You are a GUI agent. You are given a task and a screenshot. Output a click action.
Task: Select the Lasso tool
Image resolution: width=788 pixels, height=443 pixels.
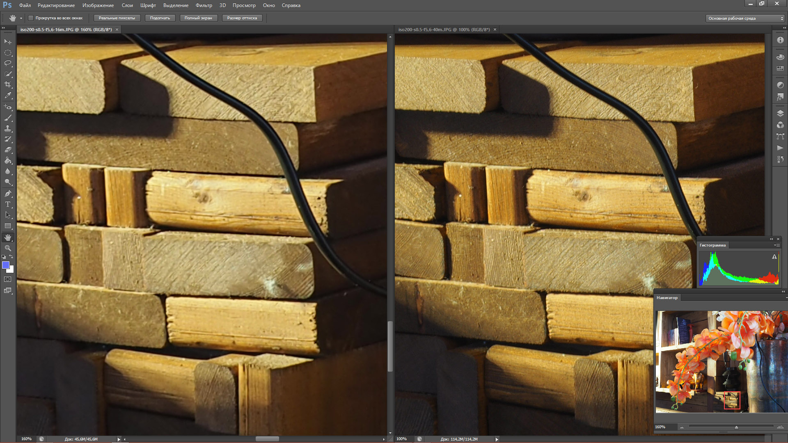coord(8,63)
